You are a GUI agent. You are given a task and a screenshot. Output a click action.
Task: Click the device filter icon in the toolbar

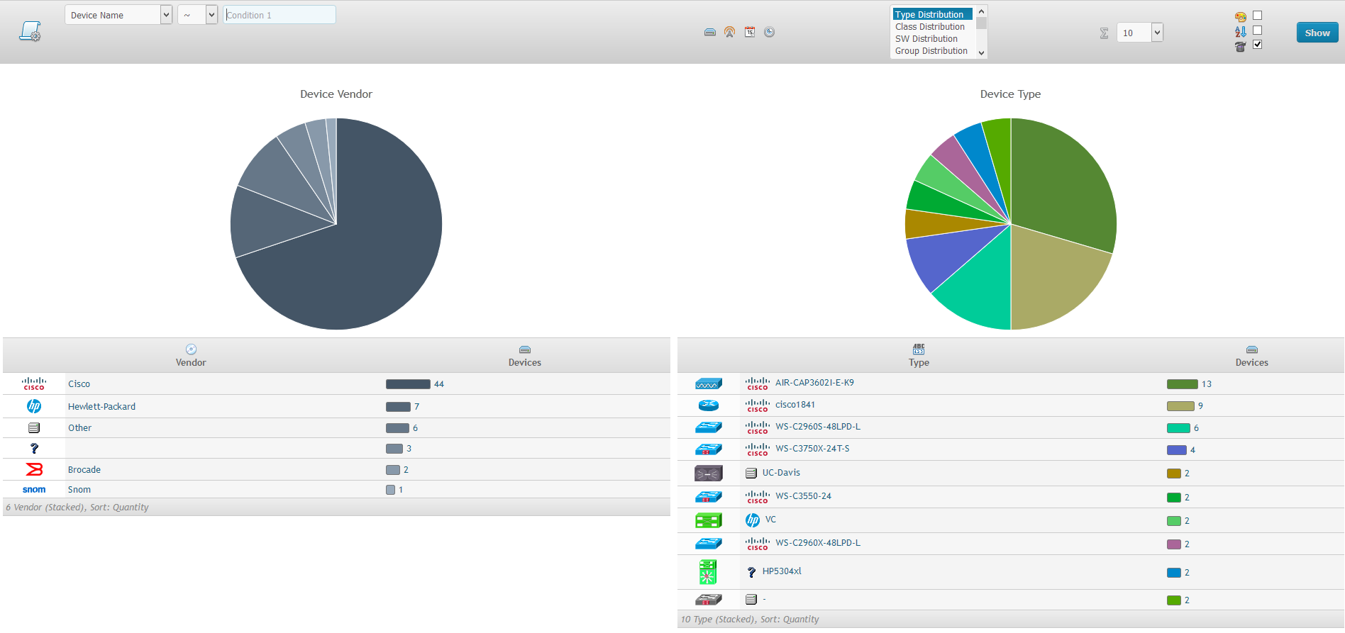[709, 32]
